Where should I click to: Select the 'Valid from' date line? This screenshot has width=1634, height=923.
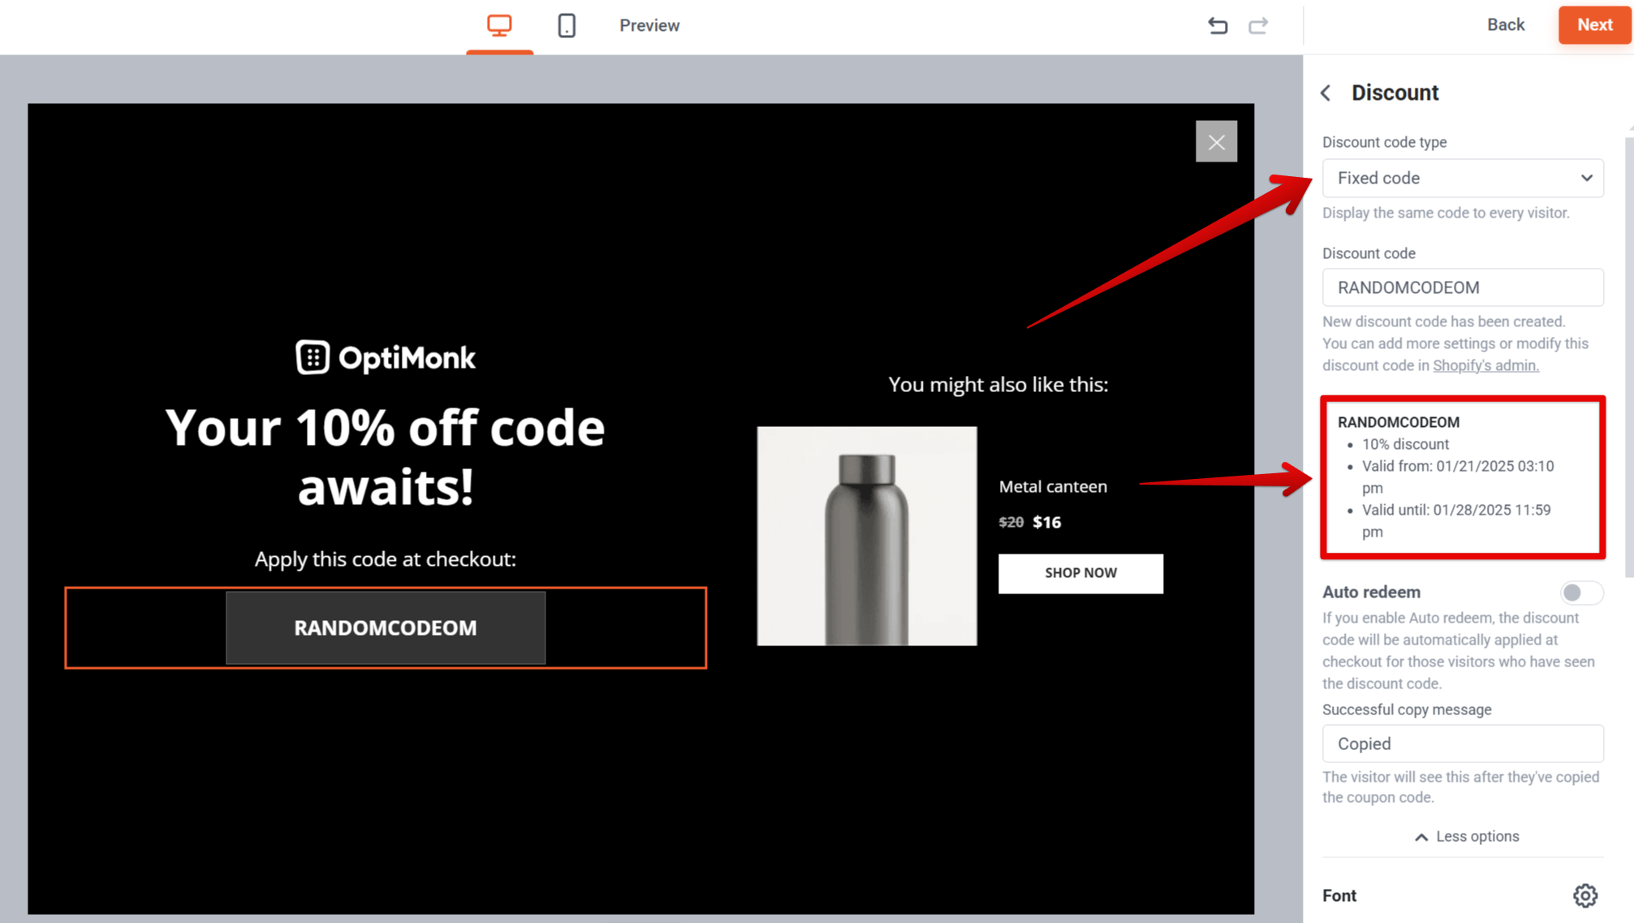[1458, 477]
